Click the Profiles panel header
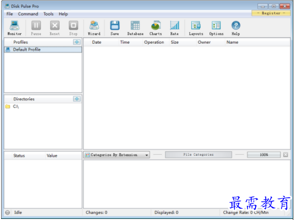The height and width of the screenshot is (220, 295). point(43,42)
